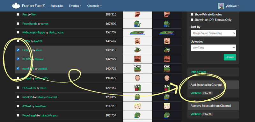255x122 pixels.
Task: Select the POGGERS emote checkbox
Action: coord(18,88)
